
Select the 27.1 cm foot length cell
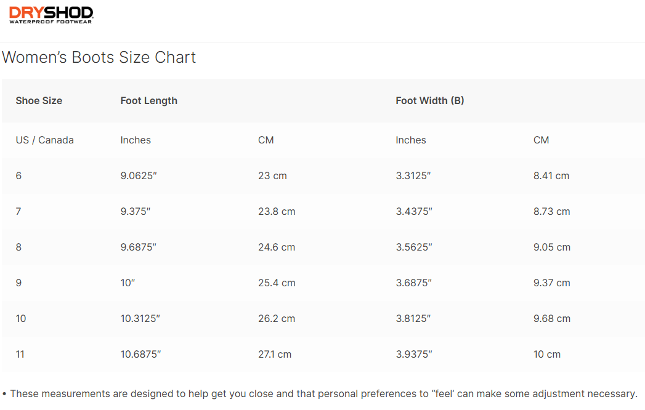275,354
